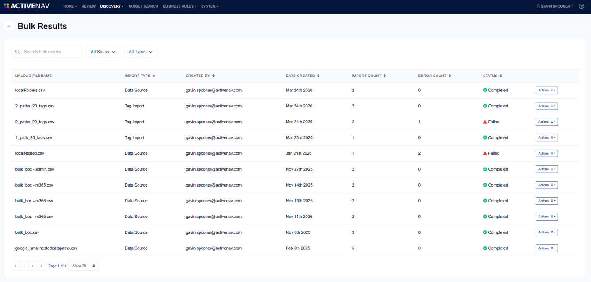Click the Page 1 of 1 label

tap(57, 266)
